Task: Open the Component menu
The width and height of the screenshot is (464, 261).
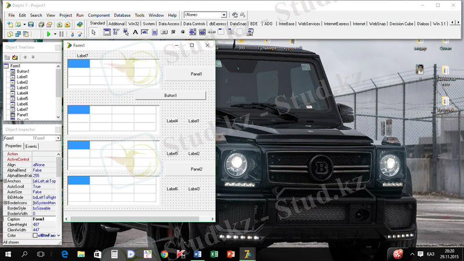Action: coord(99,15)
